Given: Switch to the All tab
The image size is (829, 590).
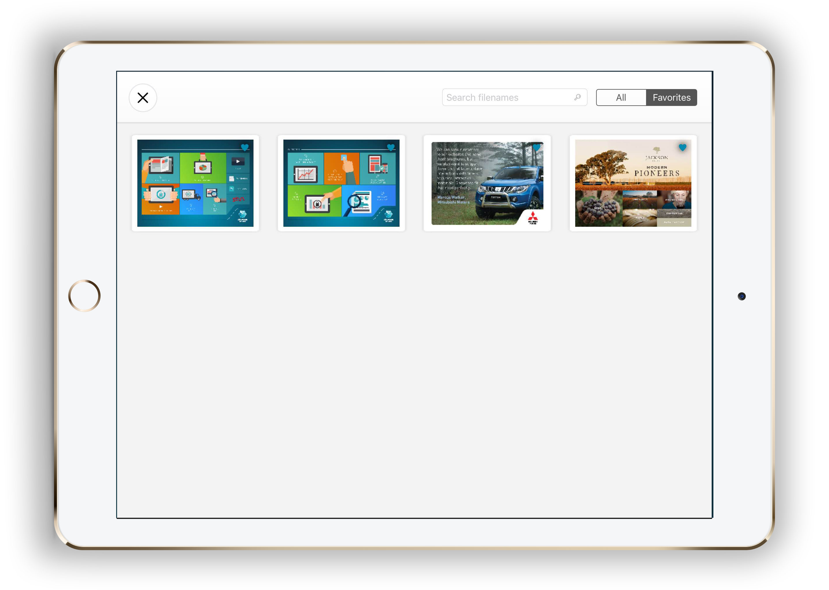Looking at the screenshot, I should pos(621,97).
